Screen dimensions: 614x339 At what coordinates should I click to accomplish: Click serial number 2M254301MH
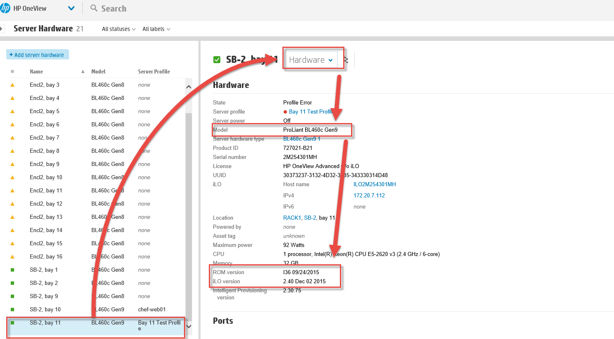point(300,157)
